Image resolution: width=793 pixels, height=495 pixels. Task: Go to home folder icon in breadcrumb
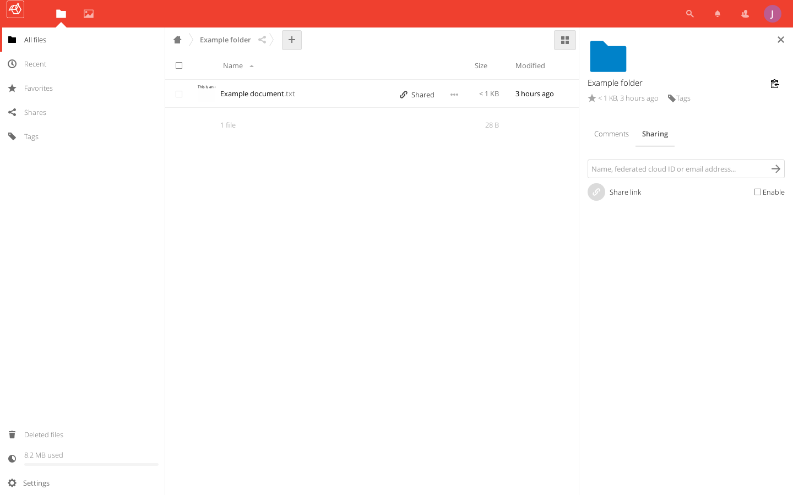coord(177,40)
